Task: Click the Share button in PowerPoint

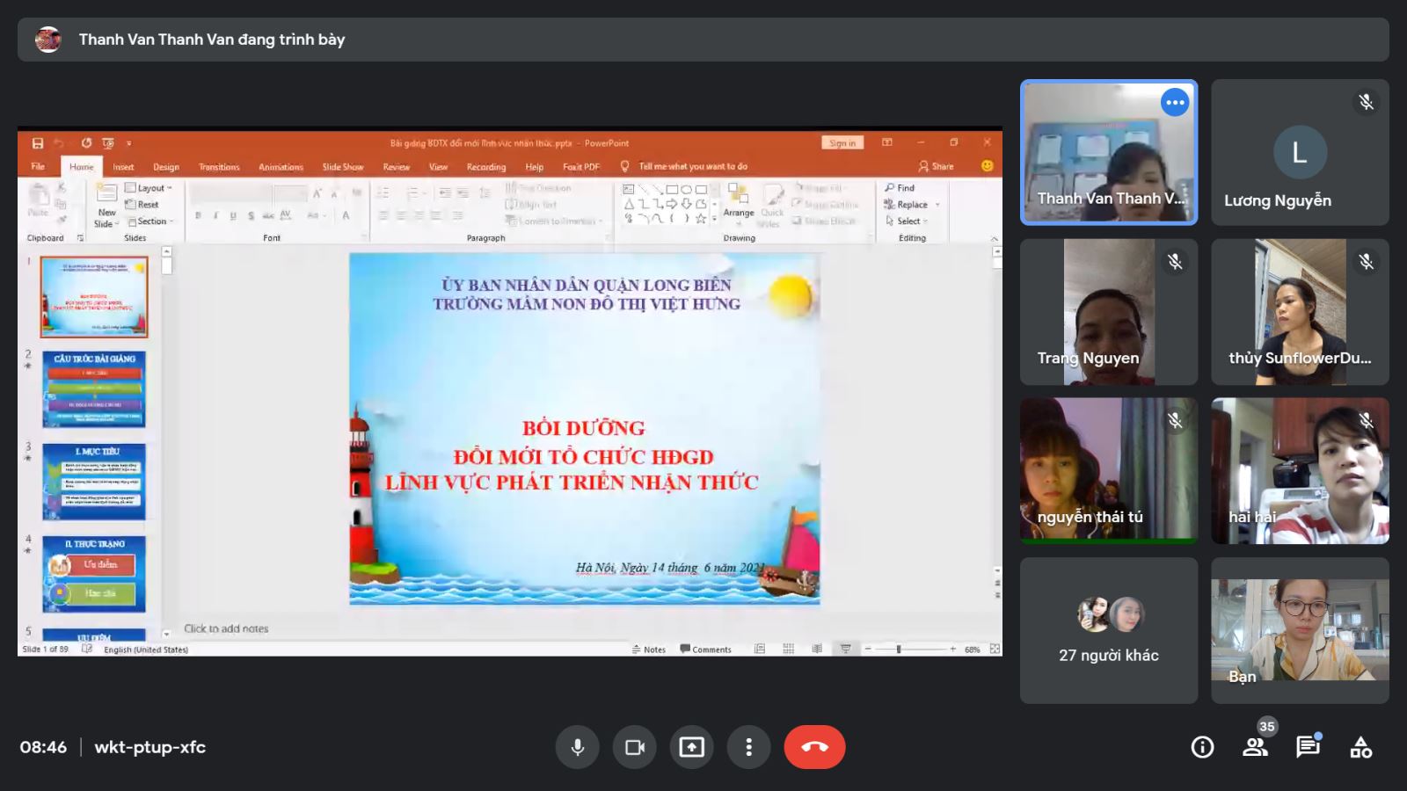Action: (x=937, y=166)
